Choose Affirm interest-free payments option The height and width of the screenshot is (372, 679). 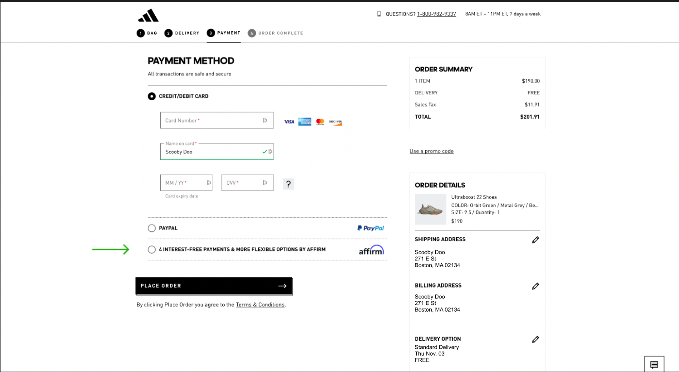pos(152,250)
